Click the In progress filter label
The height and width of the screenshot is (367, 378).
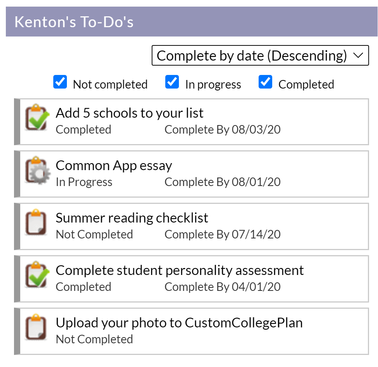213,85
